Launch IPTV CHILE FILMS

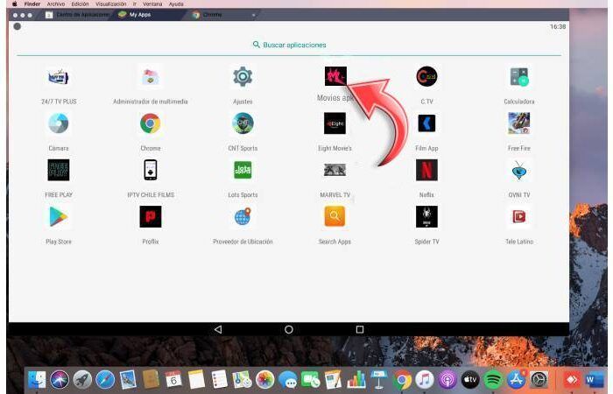tap(151, 170)
